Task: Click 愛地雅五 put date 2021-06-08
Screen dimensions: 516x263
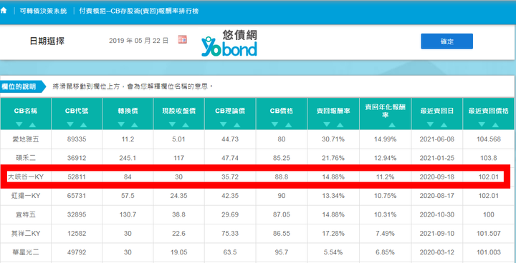Action: coord(436,139)
